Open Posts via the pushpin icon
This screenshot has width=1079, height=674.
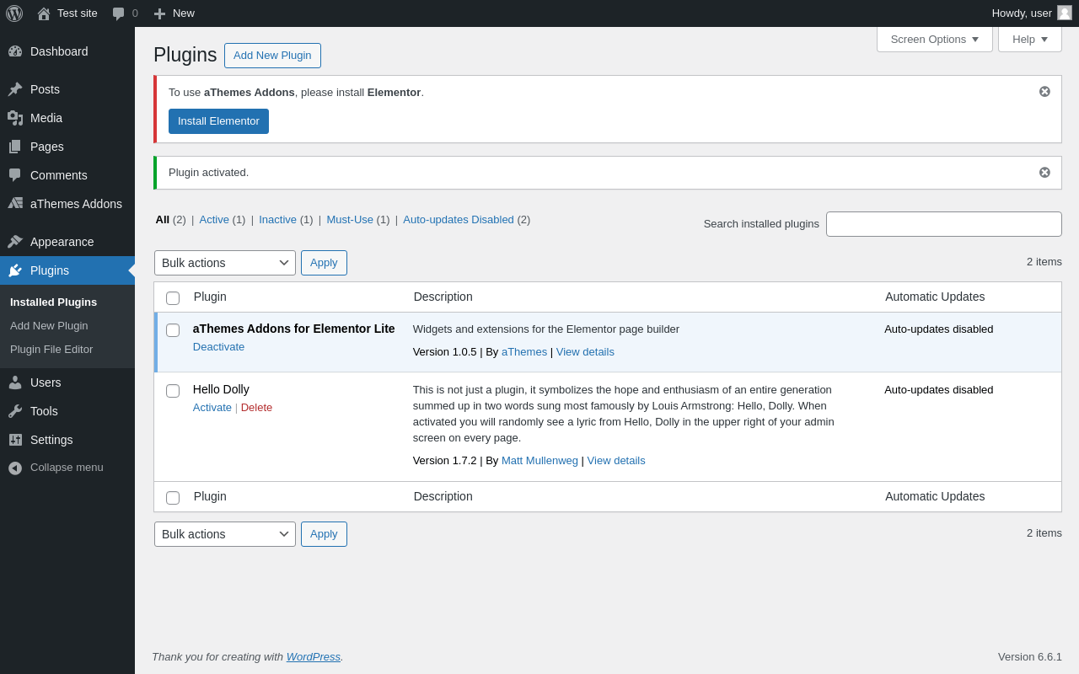click(x=15, y=89)
